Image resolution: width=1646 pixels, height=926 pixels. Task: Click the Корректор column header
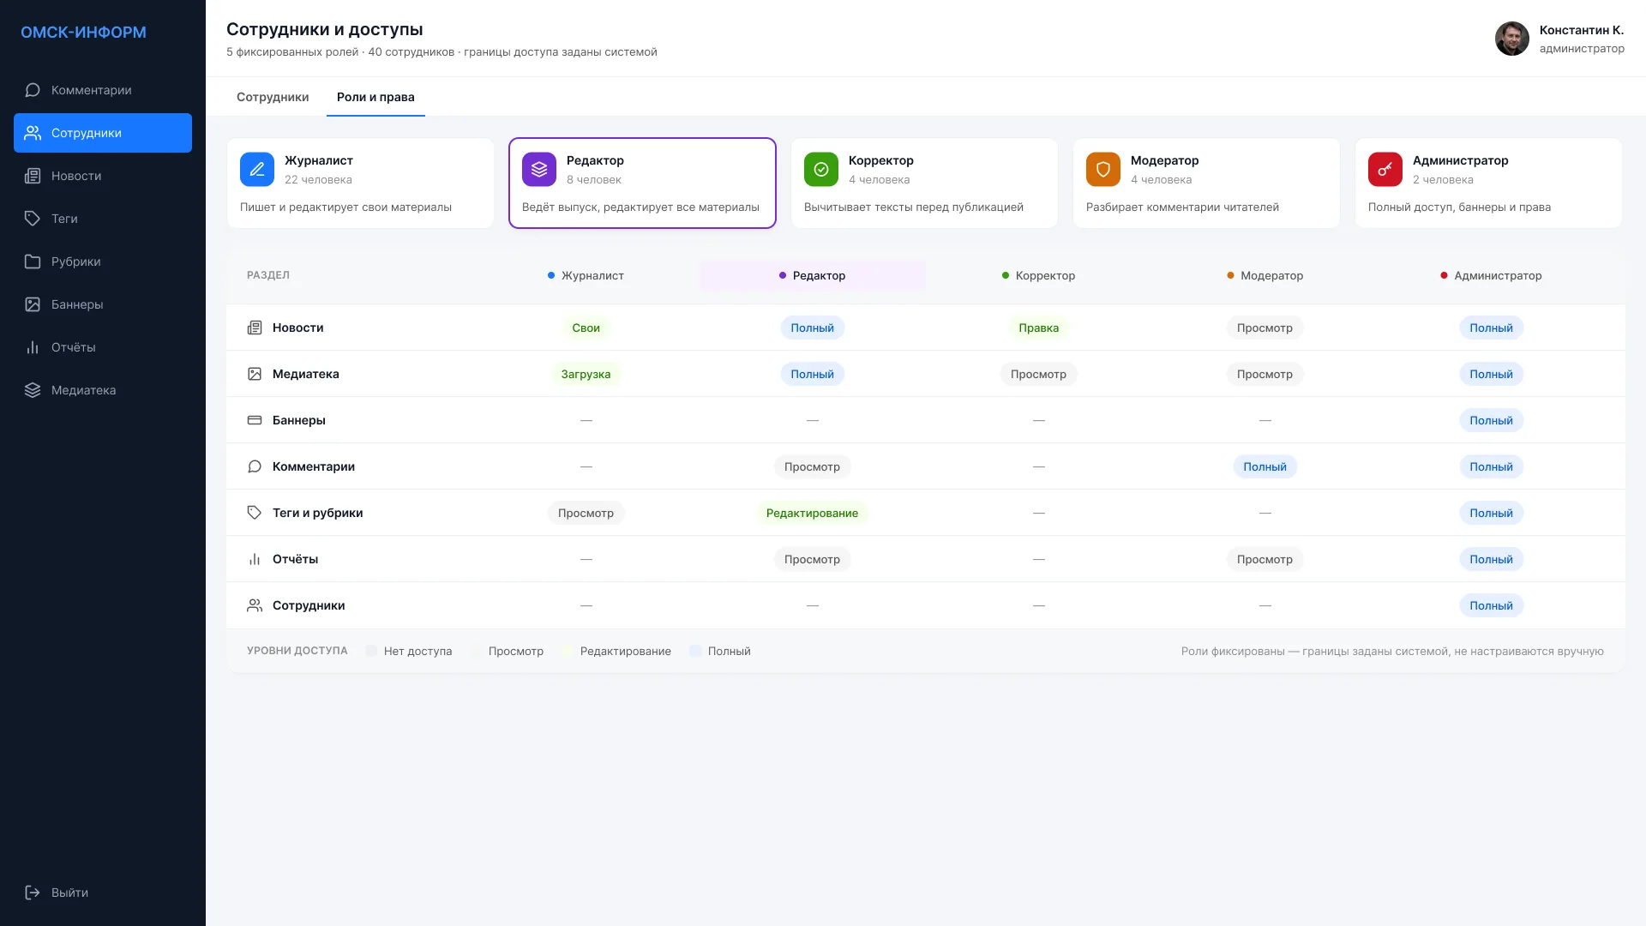point(1038,275)
